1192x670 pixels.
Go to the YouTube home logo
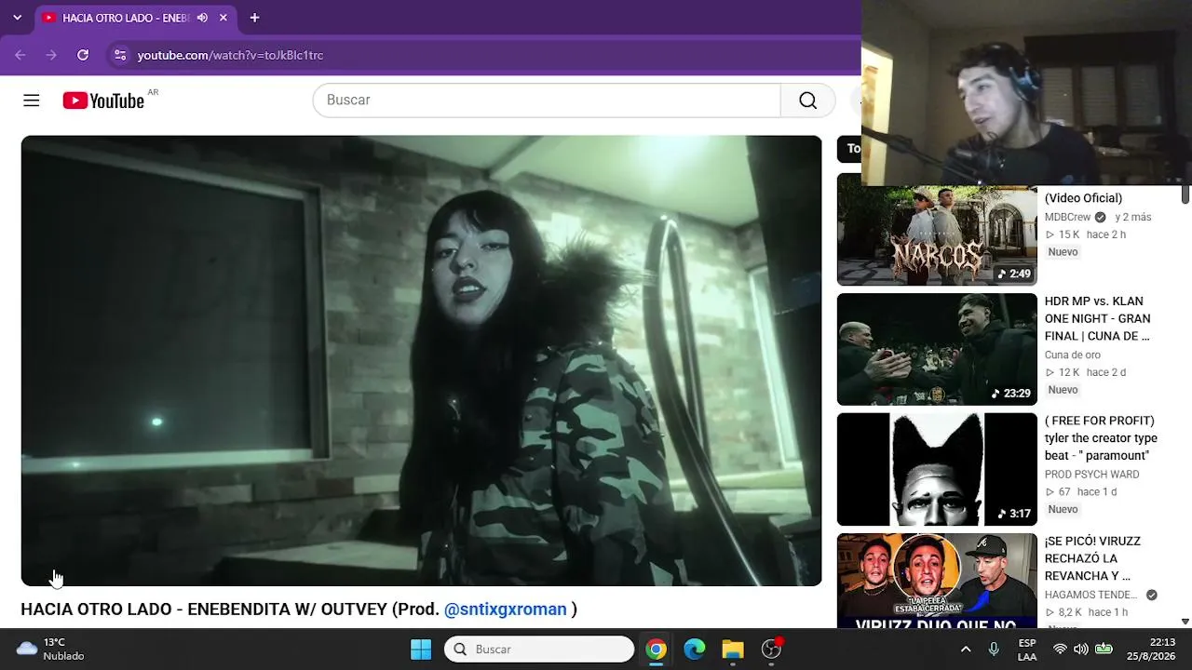[103, 100]
